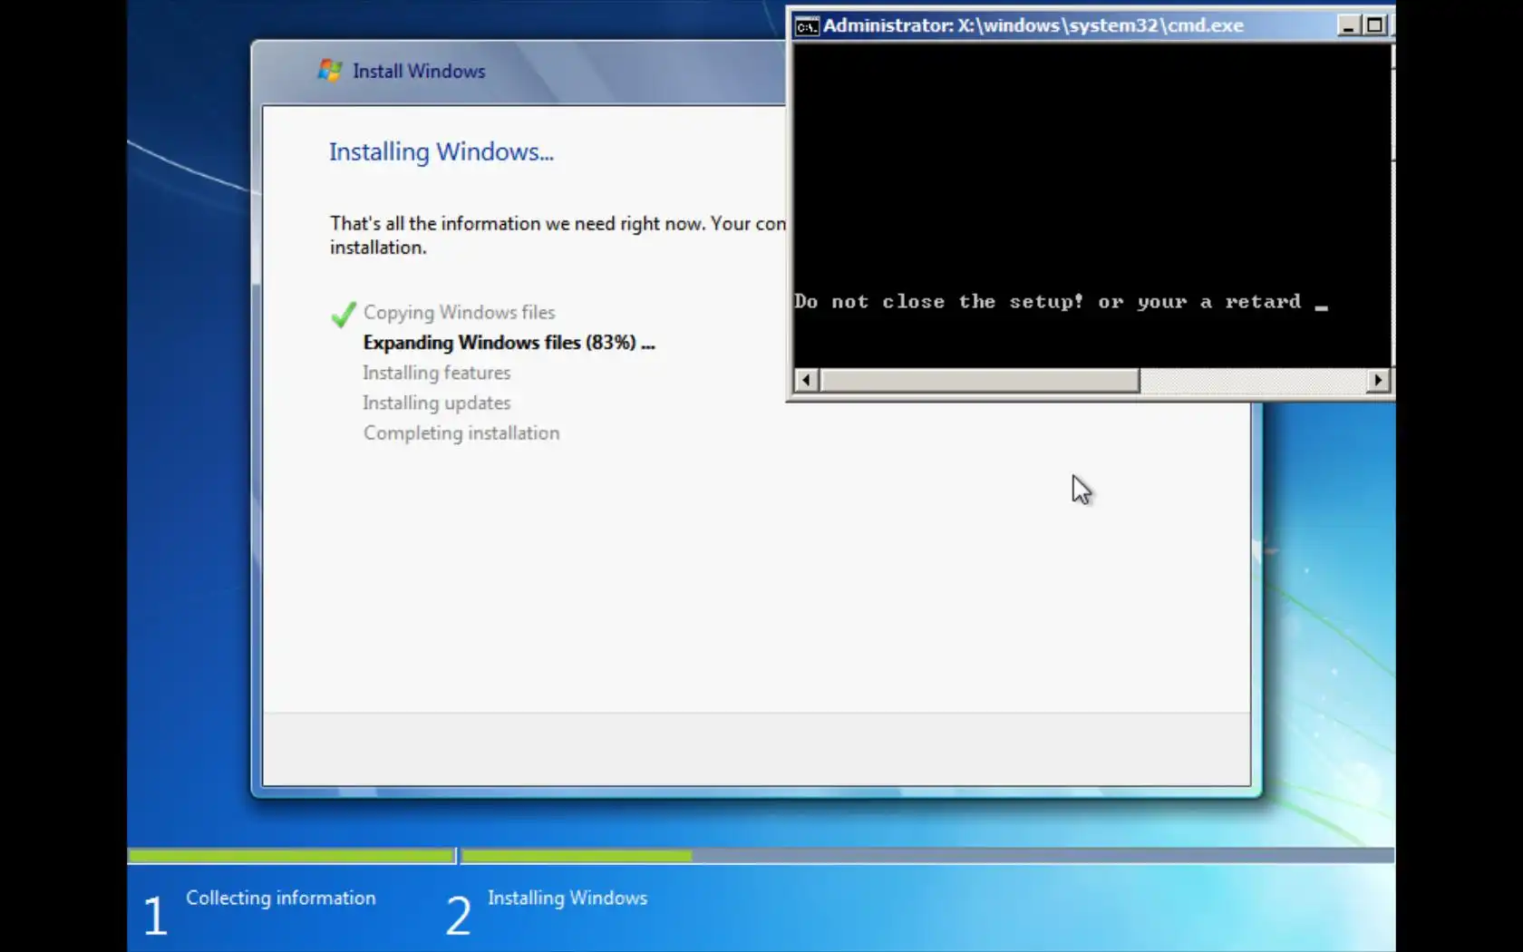The width and height of the screenshot is (1523, 952).
Task: Click the 'That's all the information' paragraph
Action: pyautogui.click(x=558, y=235)
